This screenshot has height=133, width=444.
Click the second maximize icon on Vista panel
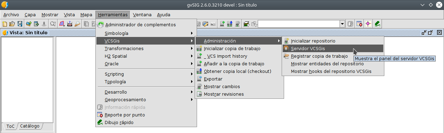(430, 33)
